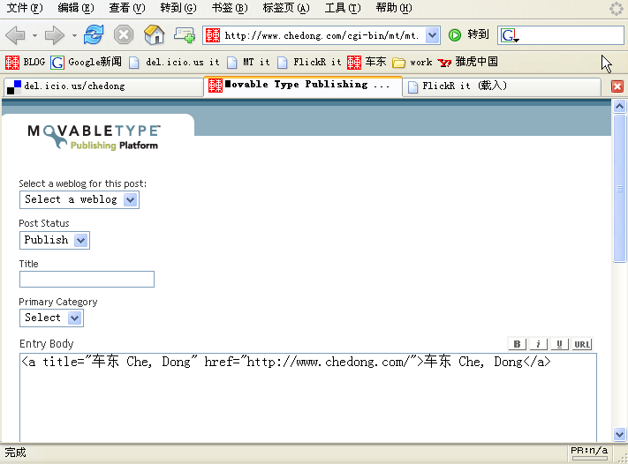Open the Post Status Publish dropdown
This screenshot has width=628, height=464.
55,240
